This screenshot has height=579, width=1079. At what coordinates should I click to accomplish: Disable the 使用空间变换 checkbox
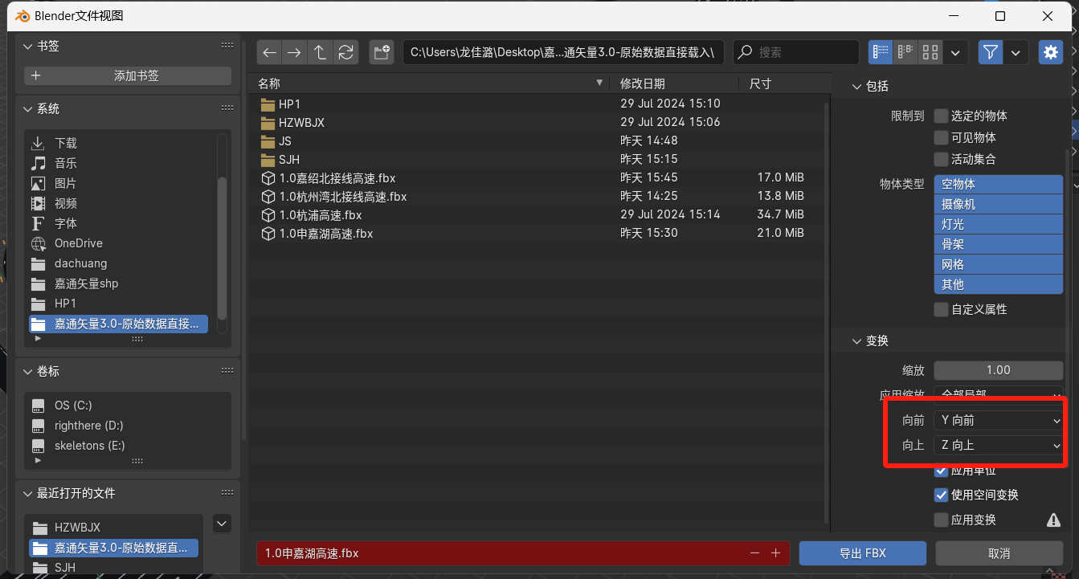(941, 495)
